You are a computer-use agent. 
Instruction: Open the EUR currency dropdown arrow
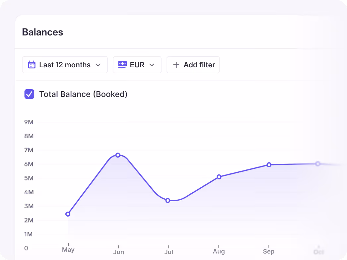pyautogui.click(x=152, y=65)
